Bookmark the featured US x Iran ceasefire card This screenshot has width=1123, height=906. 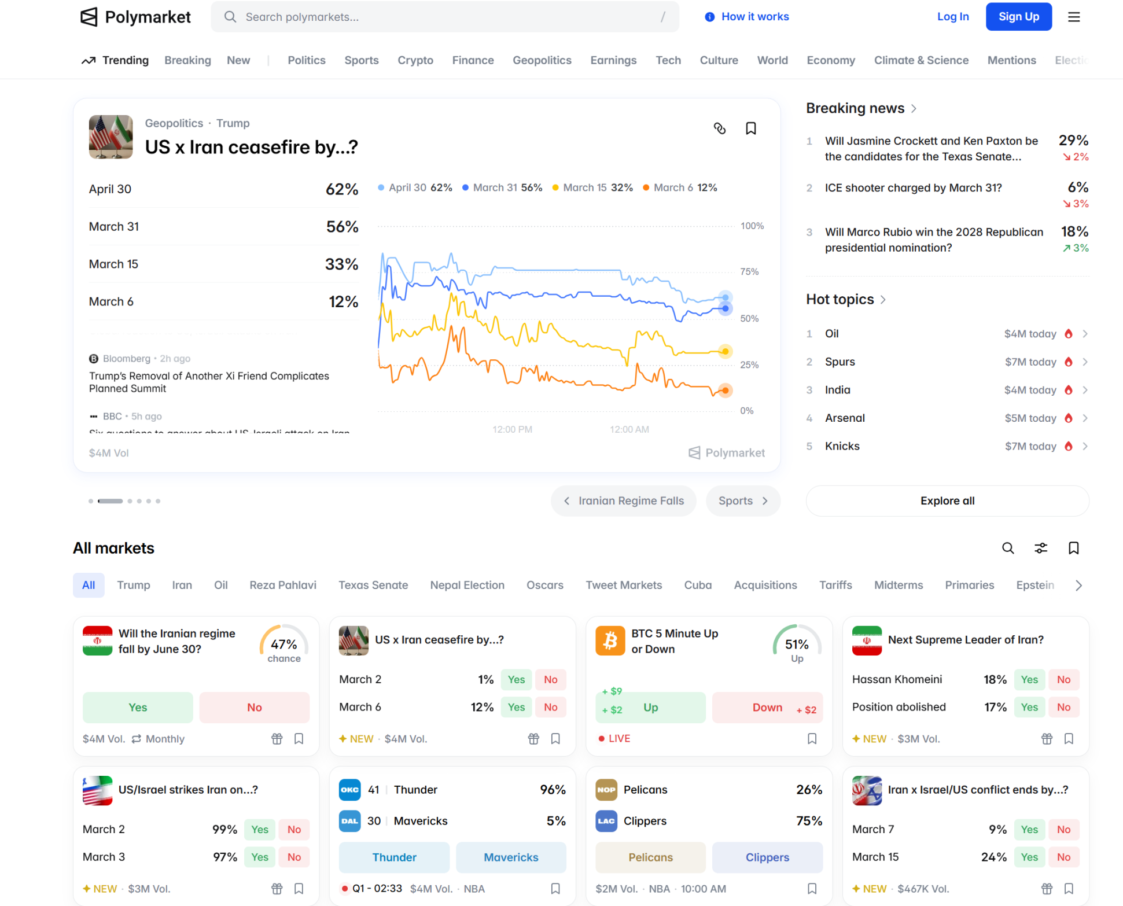(x=750, y=128)
